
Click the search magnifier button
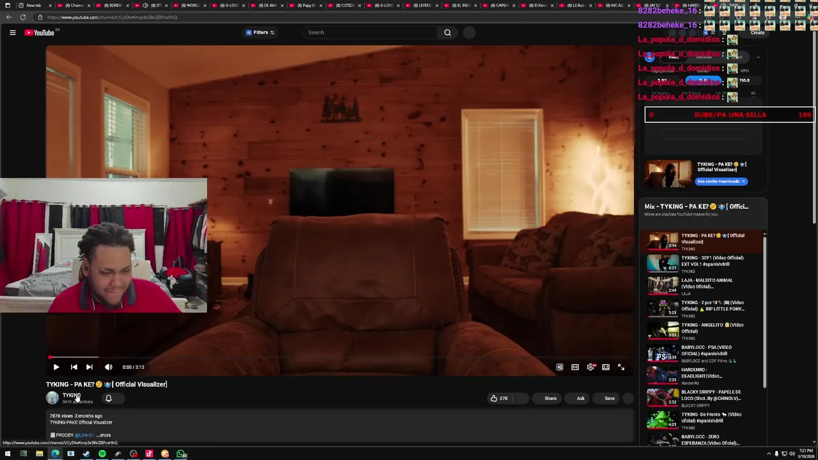447,33
